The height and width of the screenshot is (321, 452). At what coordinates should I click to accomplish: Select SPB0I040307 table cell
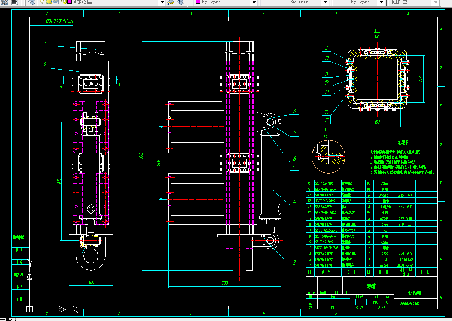[x=324, y=195]
